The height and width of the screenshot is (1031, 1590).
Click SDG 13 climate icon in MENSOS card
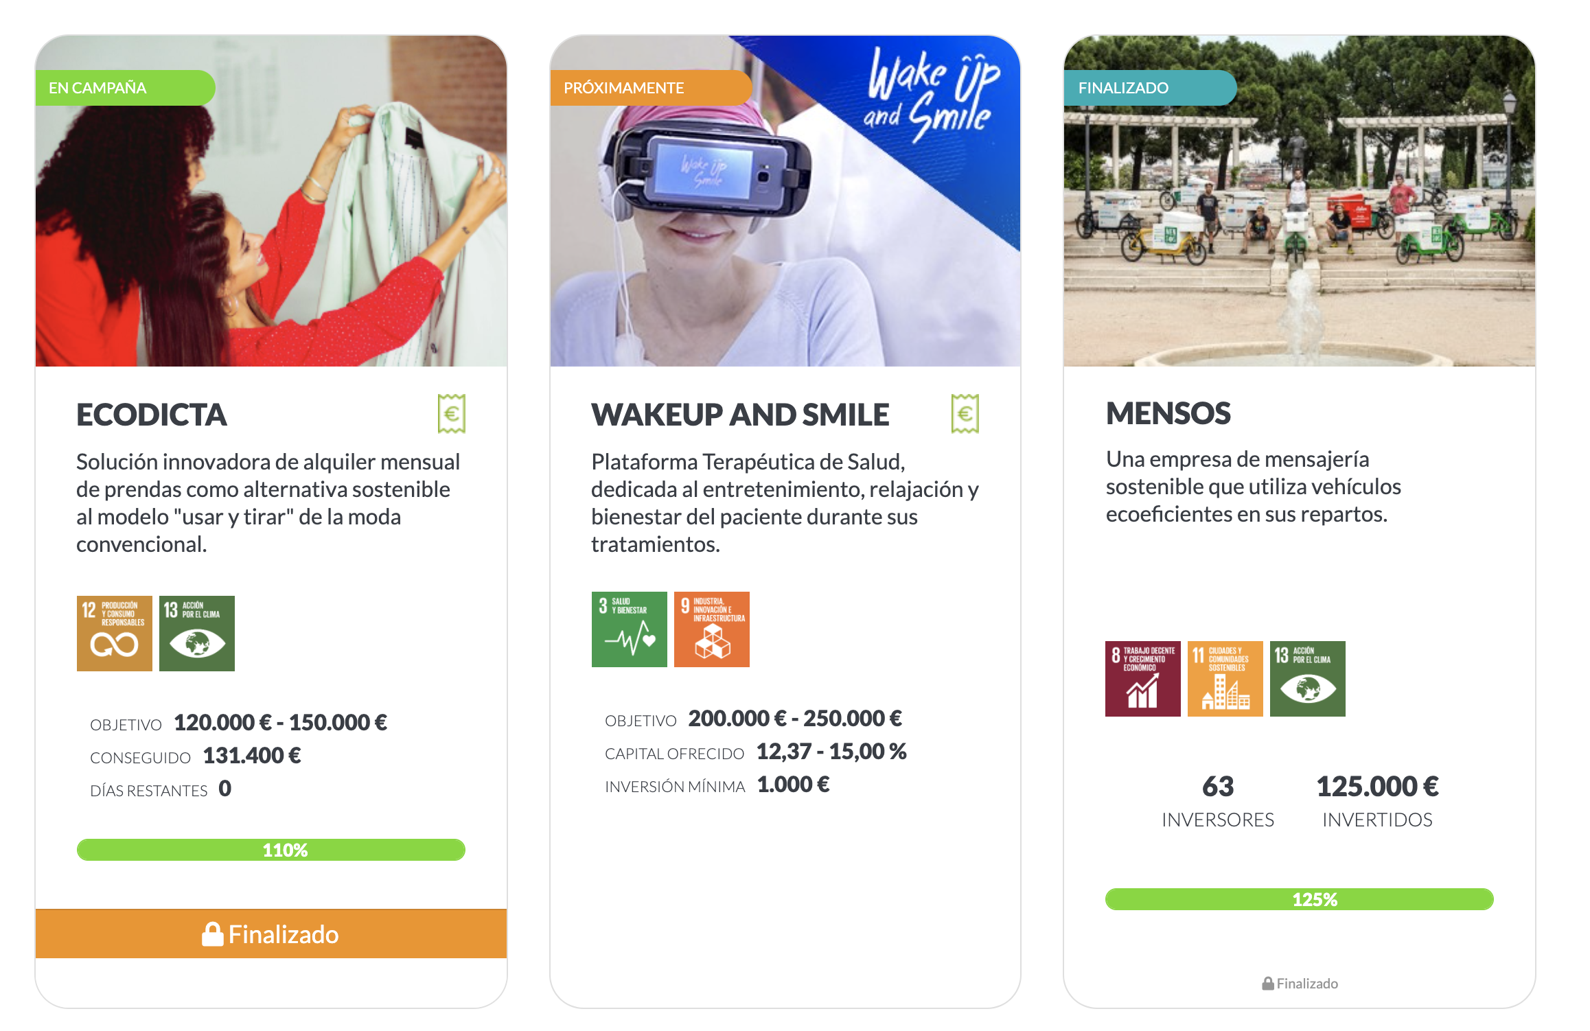point(1308,678)
